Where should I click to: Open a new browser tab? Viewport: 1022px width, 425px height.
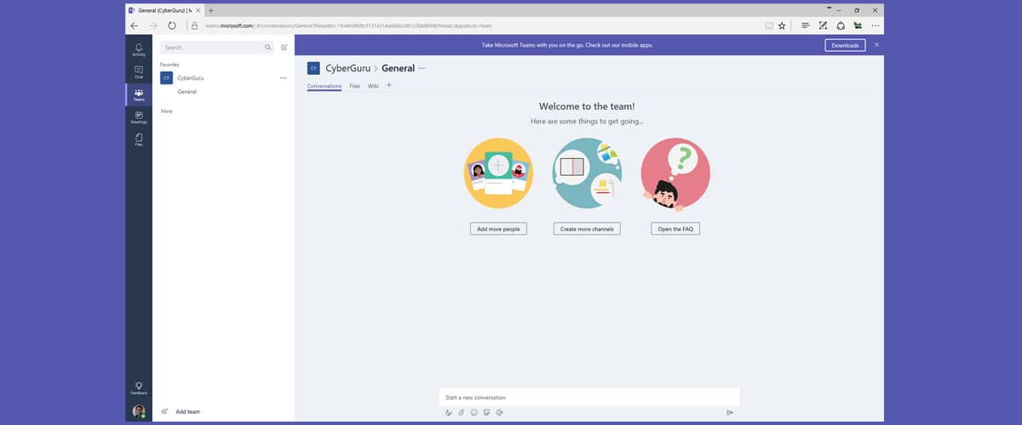point(211,10)
